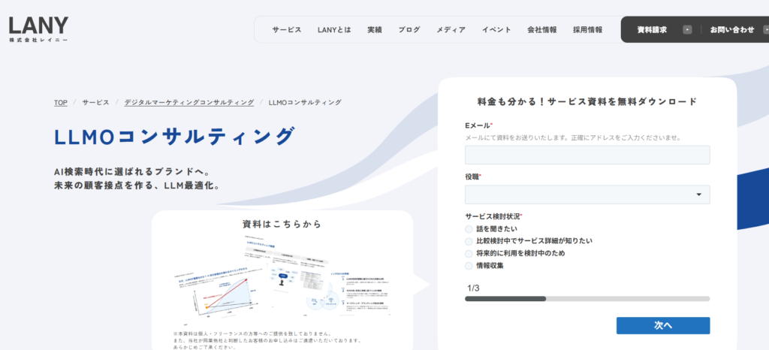The width and height of the screenshot is (769, 350).
Task: Navigate to the ブログ page
Action: coord(409,30)
